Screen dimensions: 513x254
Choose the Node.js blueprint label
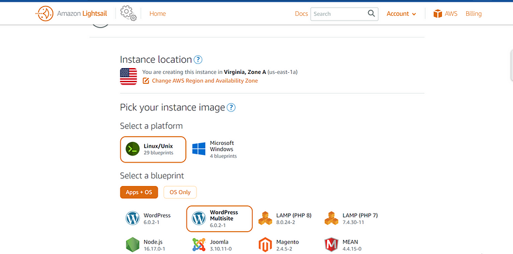pos(153,242)
